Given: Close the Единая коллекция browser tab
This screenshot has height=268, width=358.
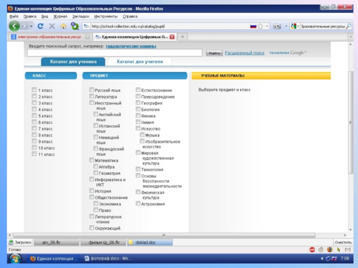Looking at the screenshot, I should coord(172,37).
